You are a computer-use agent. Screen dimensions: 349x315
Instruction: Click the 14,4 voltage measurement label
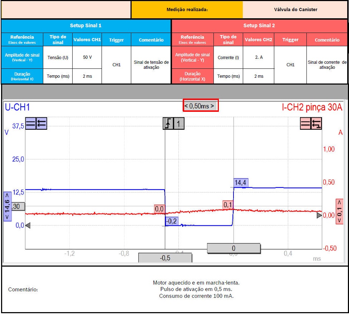point(241,183)
